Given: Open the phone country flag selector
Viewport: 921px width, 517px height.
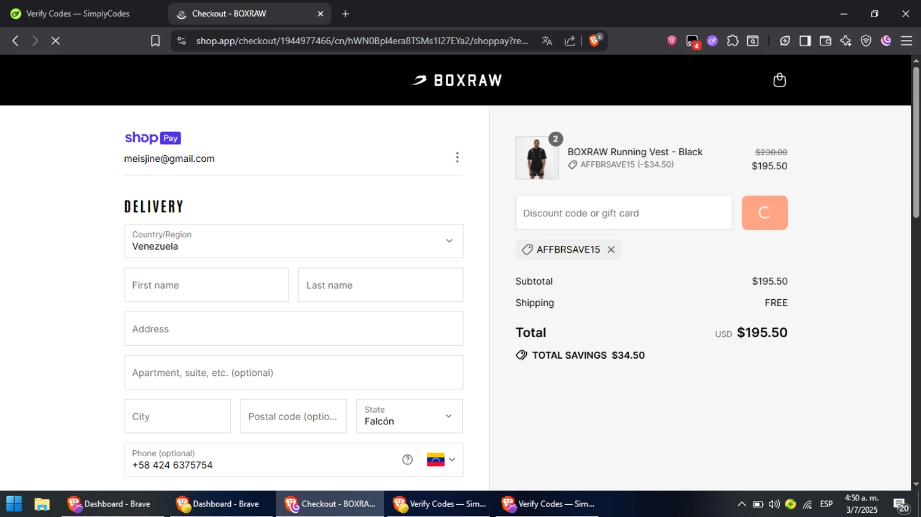Looking at the screenshot, I should [x=441, y=460].
